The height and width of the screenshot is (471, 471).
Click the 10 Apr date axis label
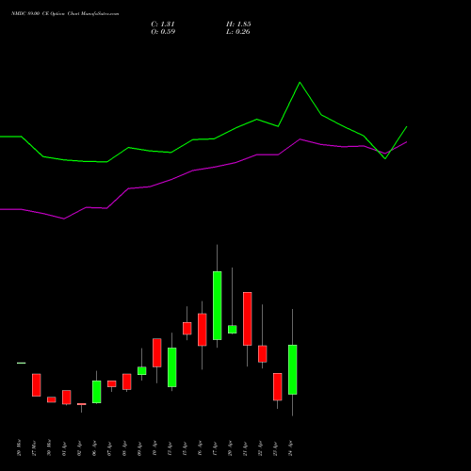pos(155,448)
